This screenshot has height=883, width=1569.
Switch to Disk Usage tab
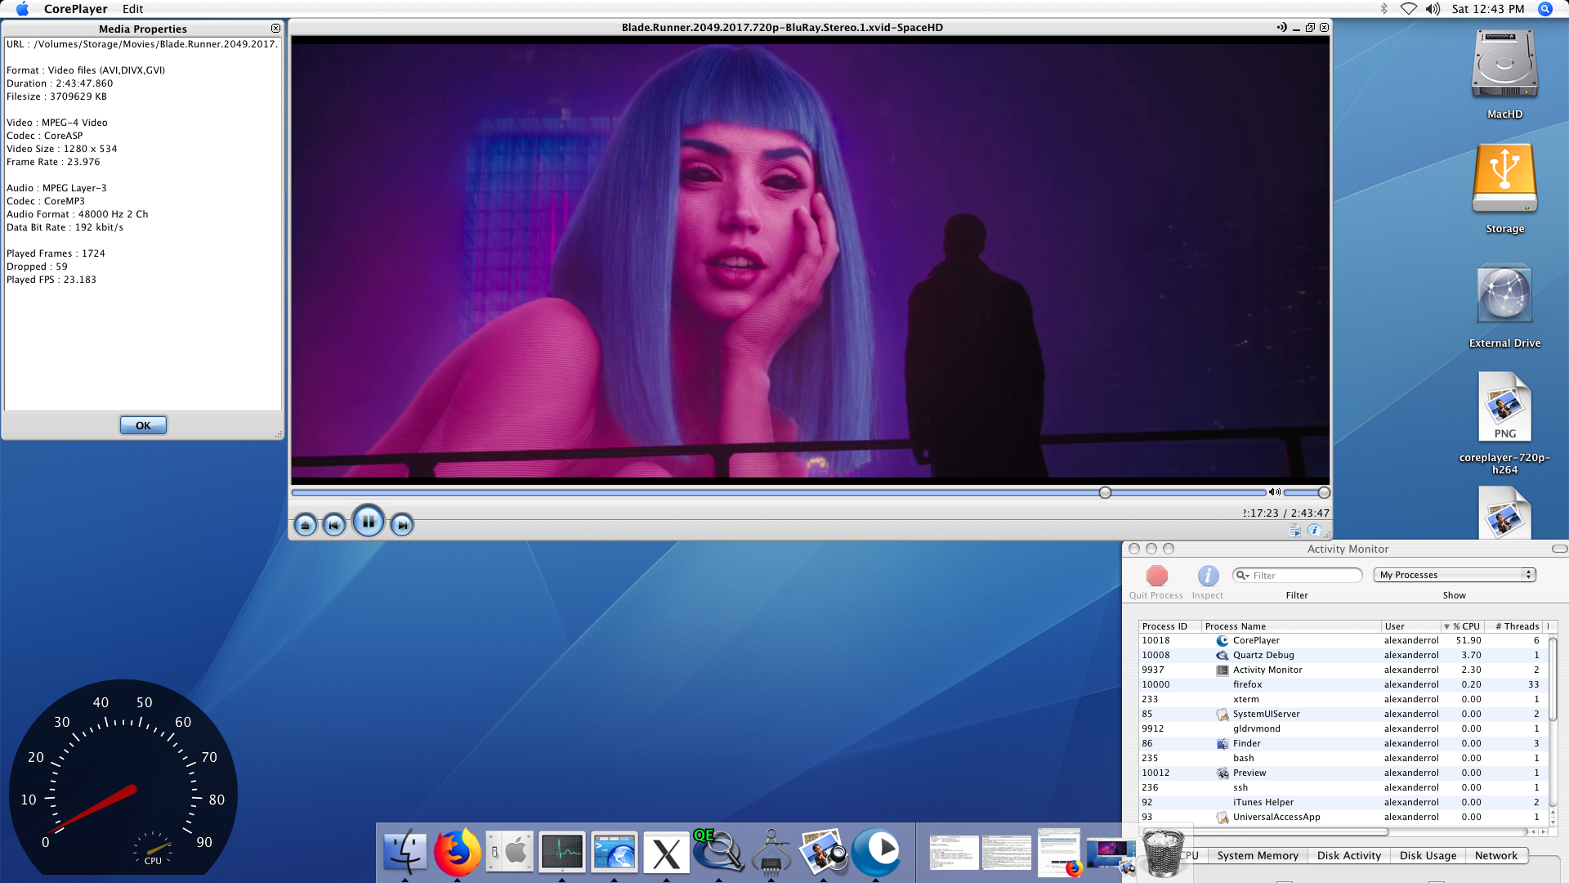pyautogui.click(x=1428, y=855)
